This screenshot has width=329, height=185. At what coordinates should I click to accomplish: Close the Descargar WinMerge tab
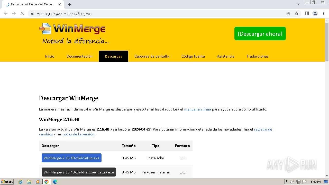(60, 4)
